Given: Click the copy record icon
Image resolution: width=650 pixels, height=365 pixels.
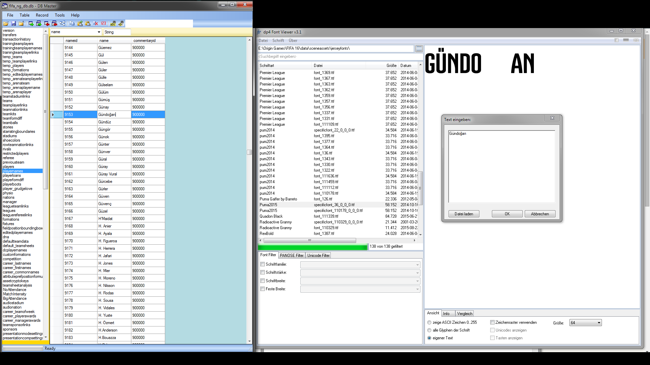Looking at the screenshot, I should pos(72,23).
